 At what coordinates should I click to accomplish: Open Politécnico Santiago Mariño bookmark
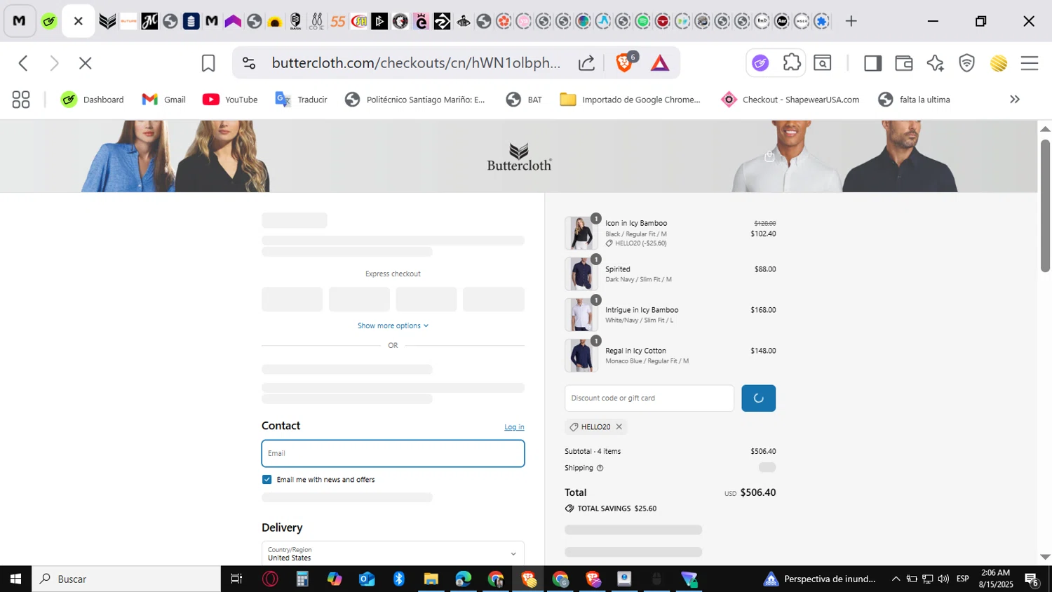[x=414, y=100]
